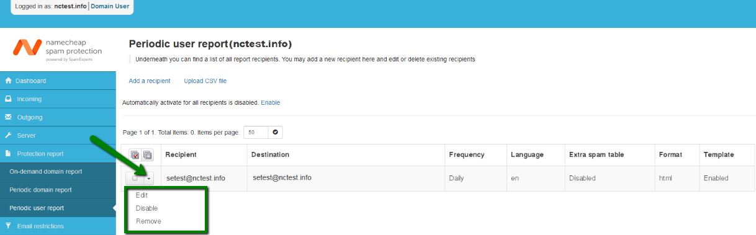This screenshot has width=756, height=235.
Task: Tick the checkbox for setest@nctest.info row
Action: [x=135, y=179]
